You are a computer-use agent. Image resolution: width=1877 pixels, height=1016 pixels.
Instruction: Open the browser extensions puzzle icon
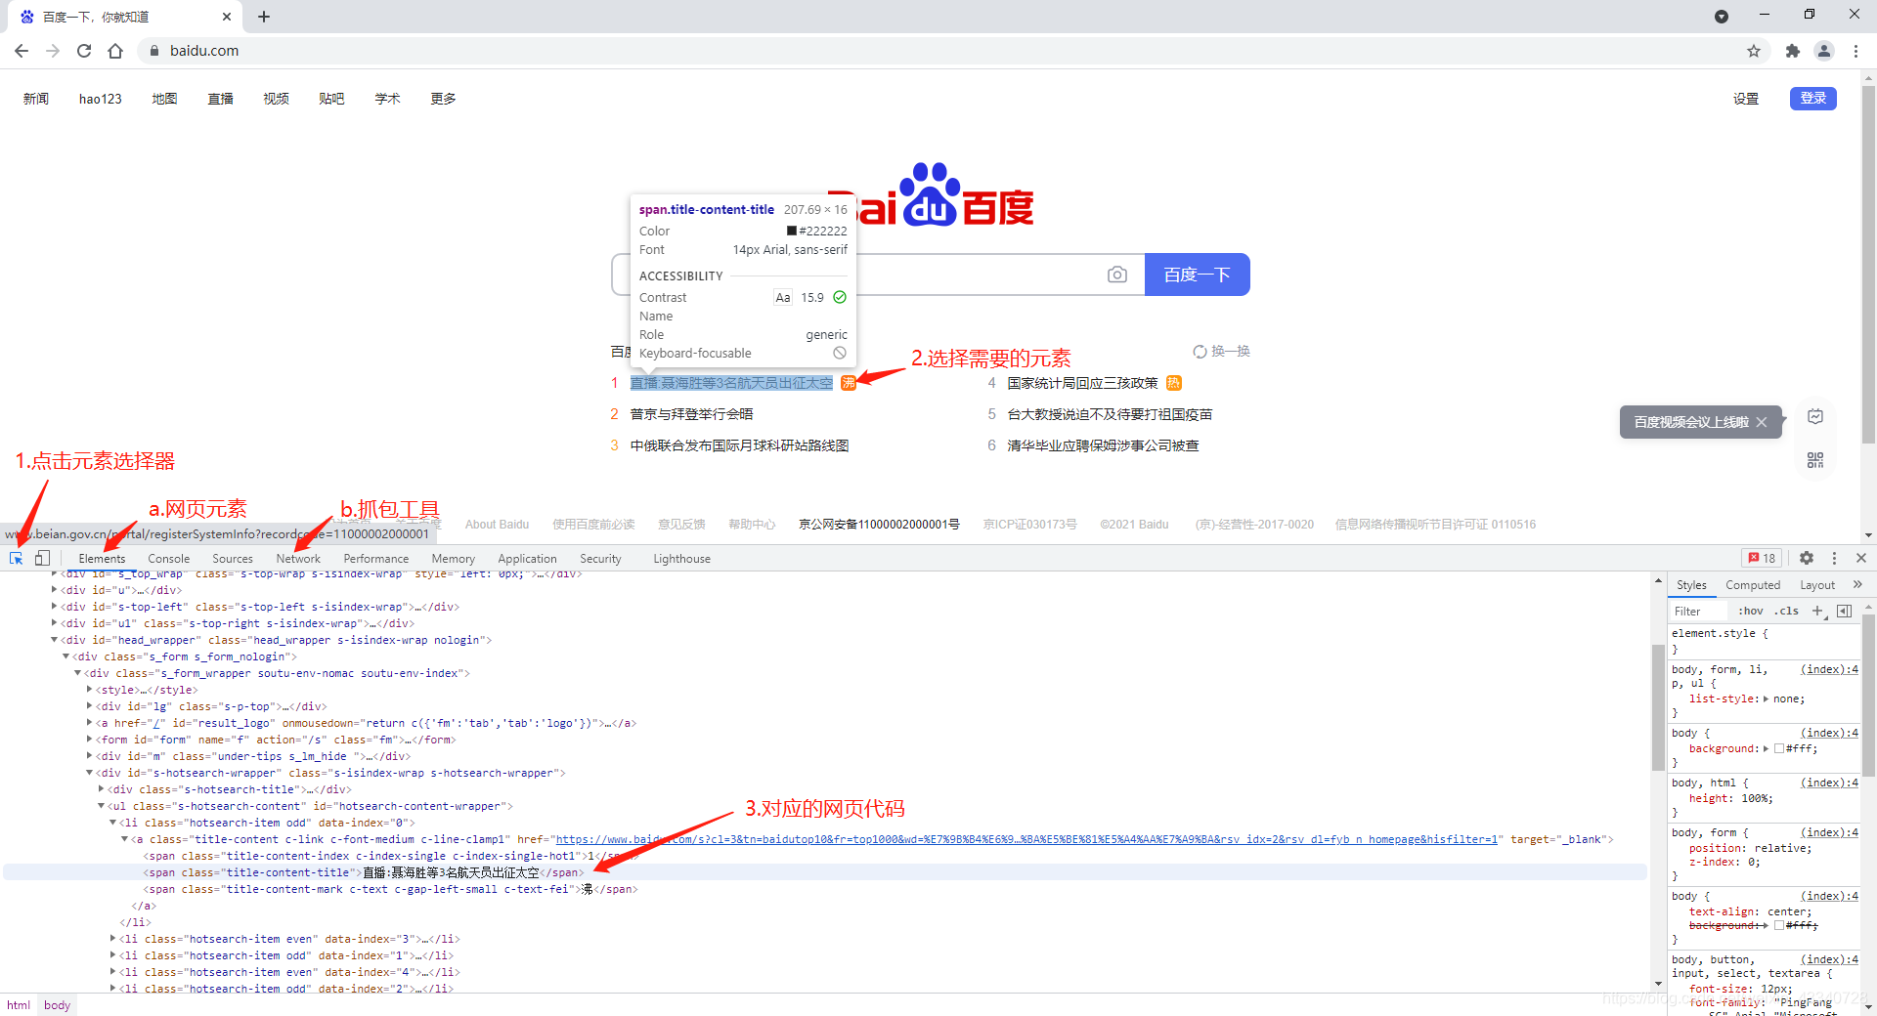[1793, 51]
